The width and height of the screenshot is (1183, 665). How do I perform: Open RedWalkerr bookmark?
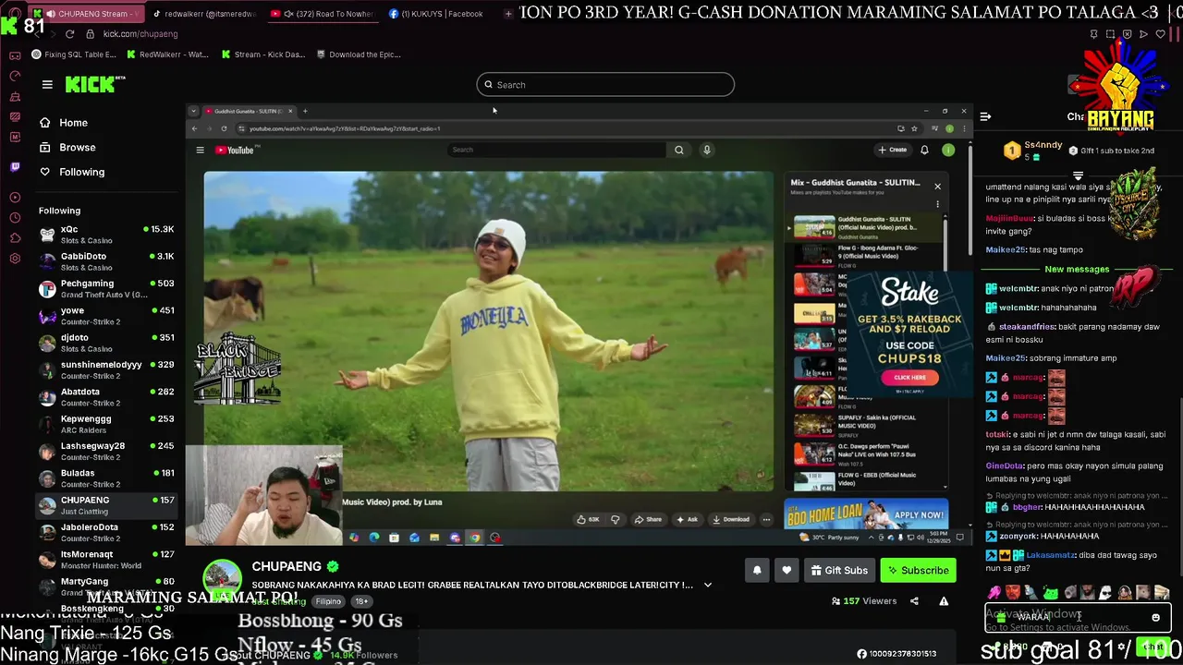point(167,54)
